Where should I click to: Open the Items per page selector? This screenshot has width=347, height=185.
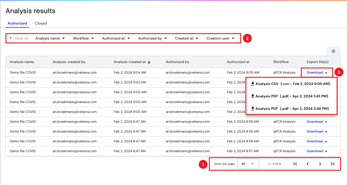[248, 164]
